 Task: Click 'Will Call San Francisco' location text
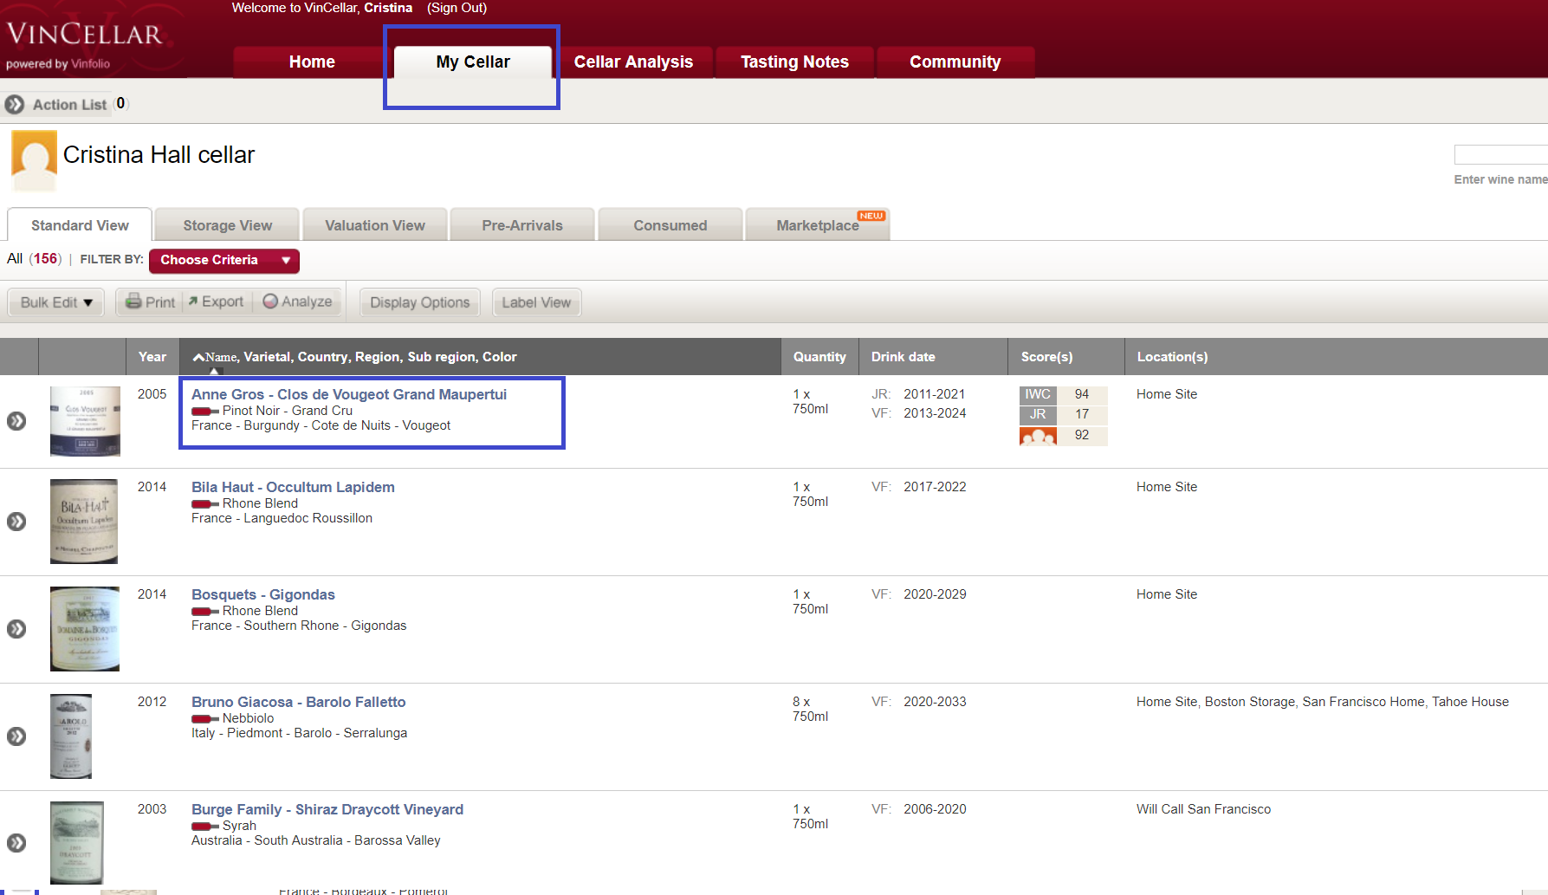(1204, 809)
